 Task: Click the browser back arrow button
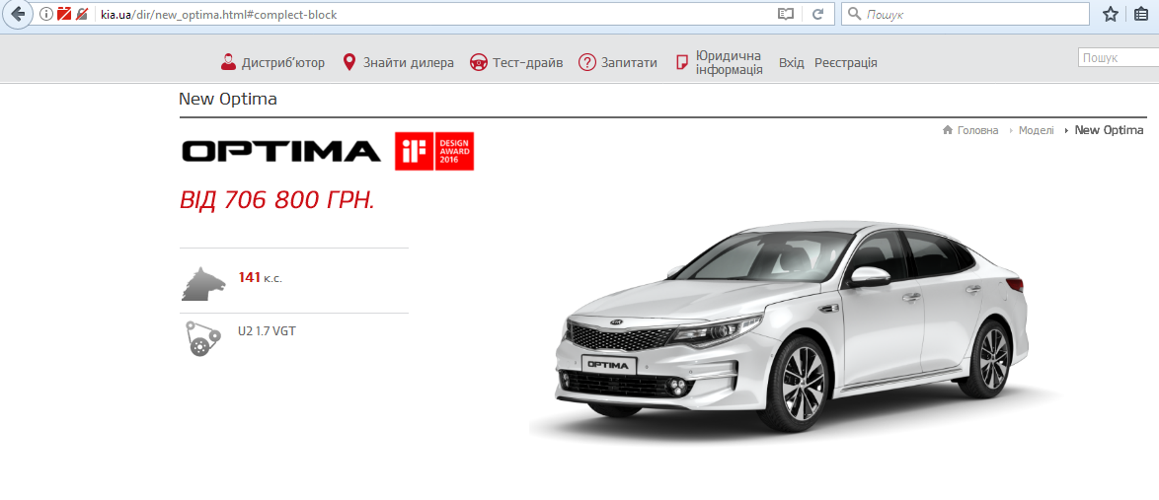coord(17,14)
